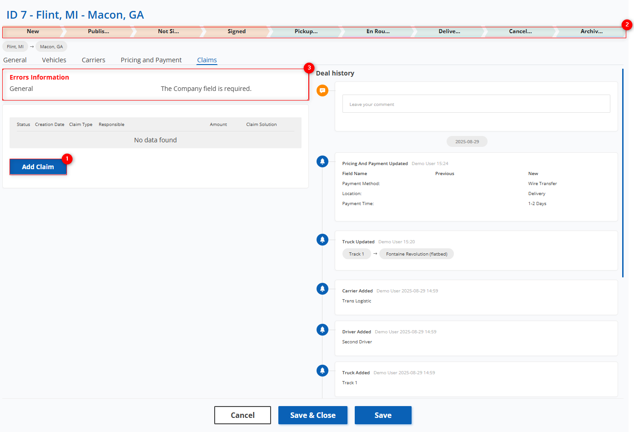Screen dimensions: 634x432
Task: Click bell icon next to Driver Added
Action: coord(322,330)
